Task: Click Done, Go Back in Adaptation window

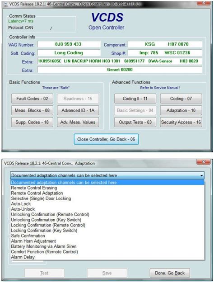Action: pyautogui.click(x=170, y=273)
